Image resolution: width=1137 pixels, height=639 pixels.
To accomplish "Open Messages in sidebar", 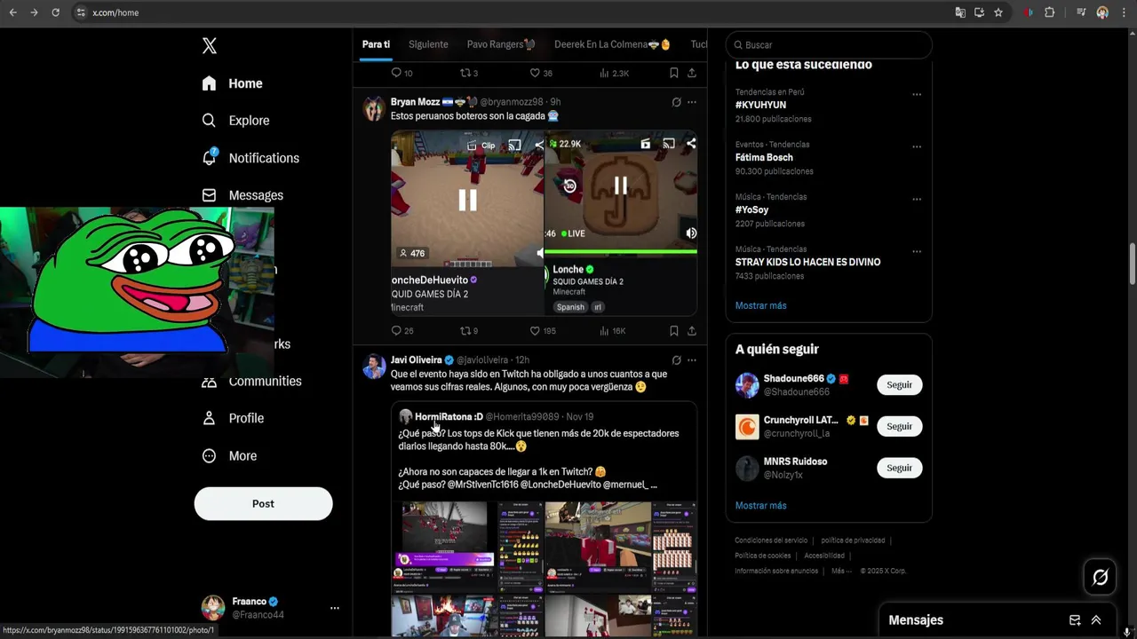I will pos(243,195).
